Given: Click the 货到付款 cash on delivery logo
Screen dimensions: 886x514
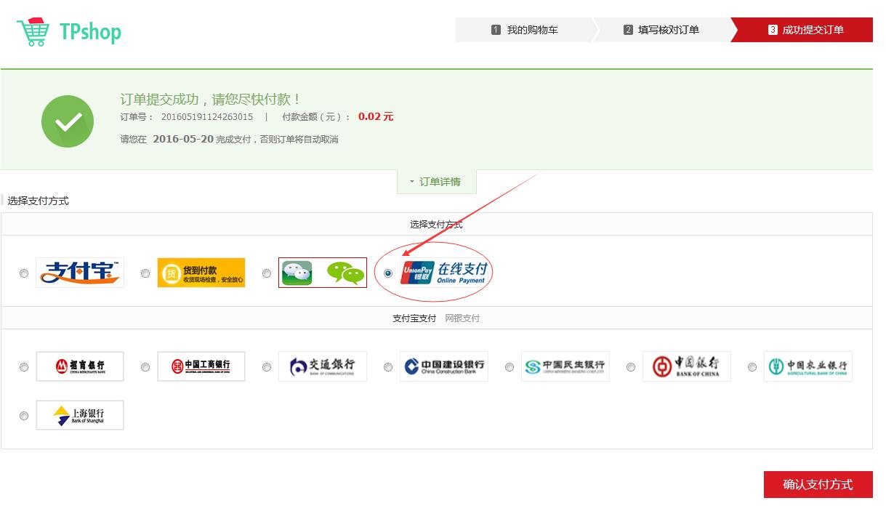Looking at the screenshot, I should (x=201, y=272).
